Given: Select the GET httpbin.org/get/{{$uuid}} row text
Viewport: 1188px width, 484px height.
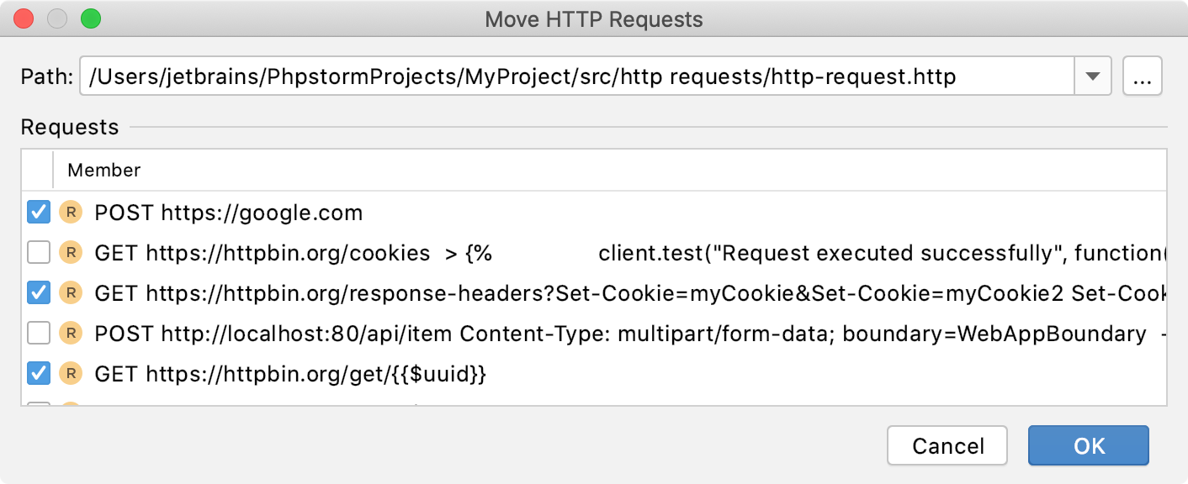Looking at the screenshot, I should pos(290,374).
